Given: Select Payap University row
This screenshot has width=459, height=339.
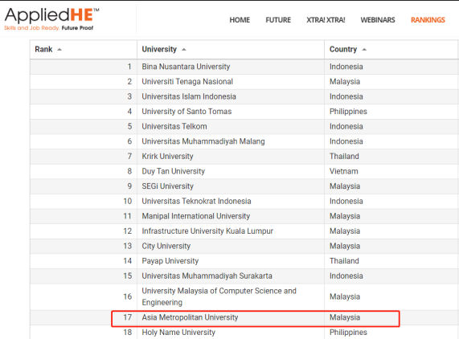Looking at the screenshot, I should coord(244,261).
